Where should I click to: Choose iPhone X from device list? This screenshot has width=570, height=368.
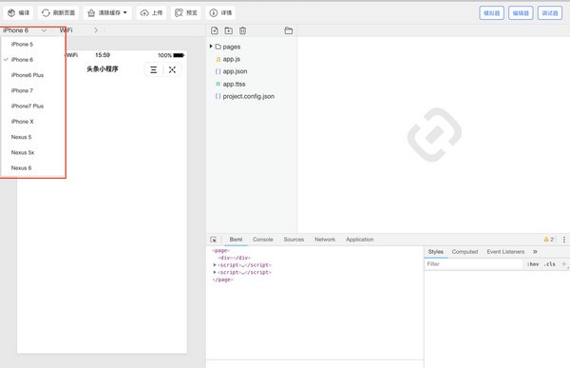click(x=22, y=122)
